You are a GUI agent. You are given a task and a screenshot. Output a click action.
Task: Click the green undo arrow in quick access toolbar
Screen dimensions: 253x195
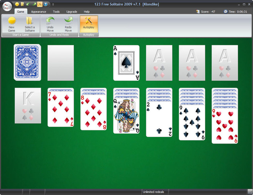tap(28, 4)
